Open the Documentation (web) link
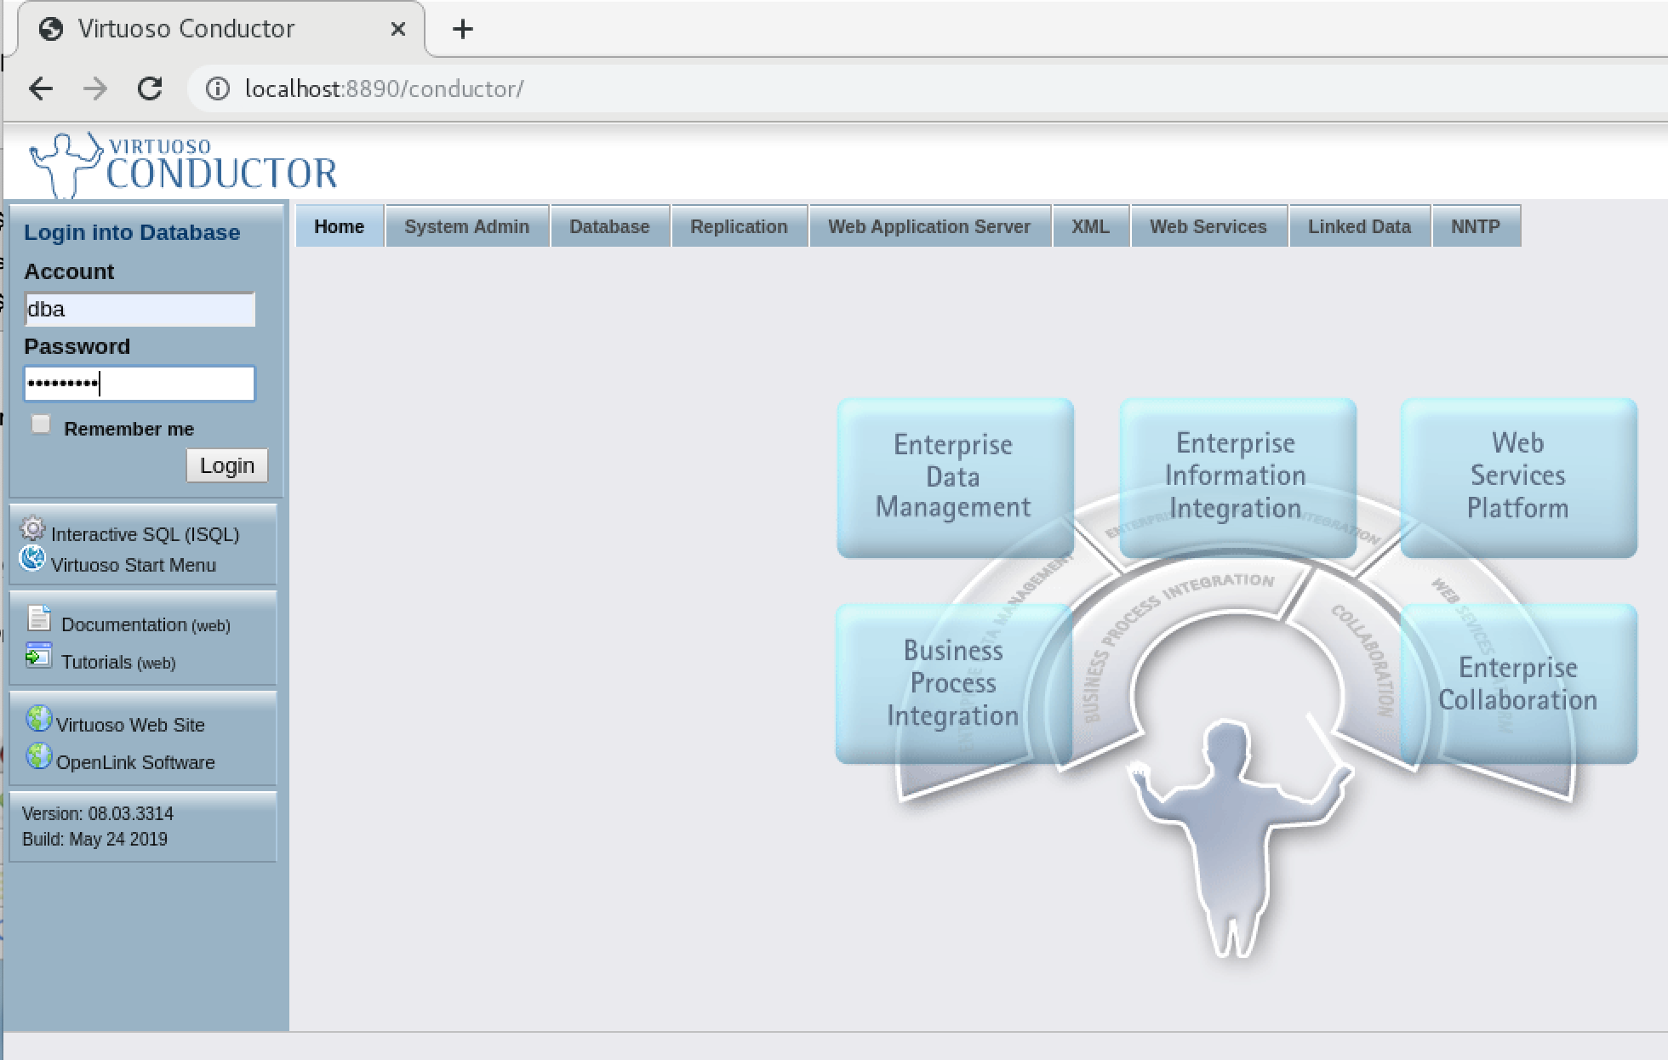 [x=146, y=624]
